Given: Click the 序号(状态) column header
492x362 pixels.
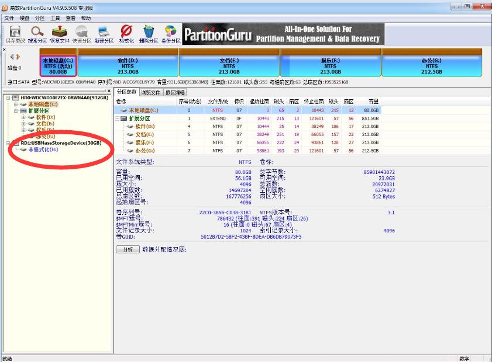Looking at the screenshot, I should pyautogui.click(x=190, y=102).
